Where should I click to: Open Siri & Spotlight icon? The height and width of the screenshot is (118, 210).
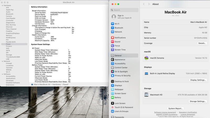[113, 71]
